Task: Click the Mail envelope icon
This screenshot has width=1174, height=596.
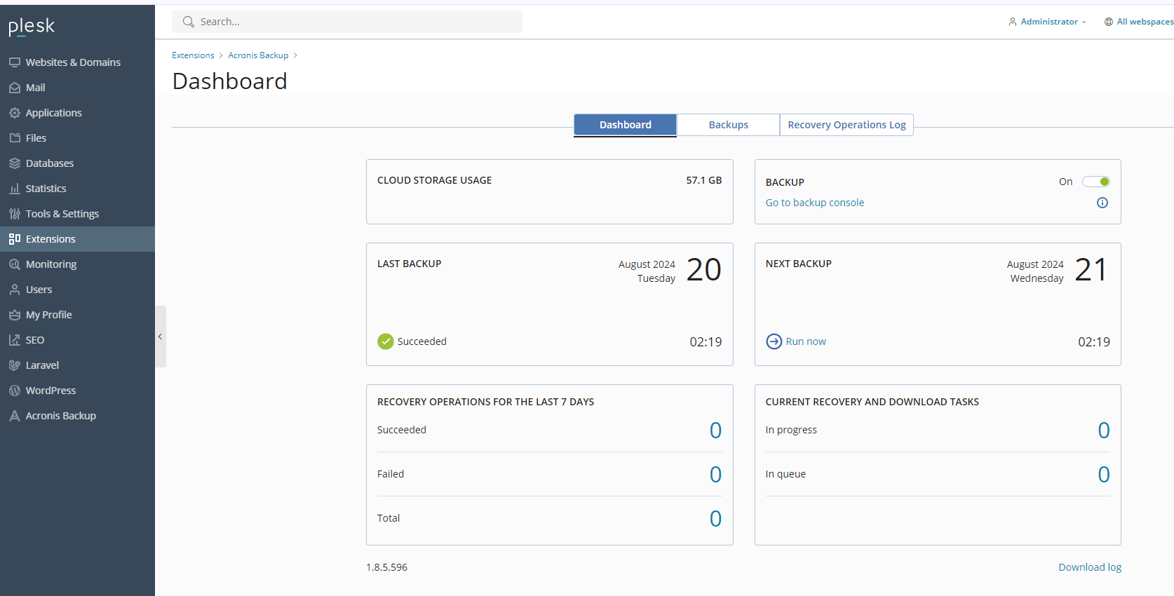Action: pyautogui.click(x=15, y=88)
